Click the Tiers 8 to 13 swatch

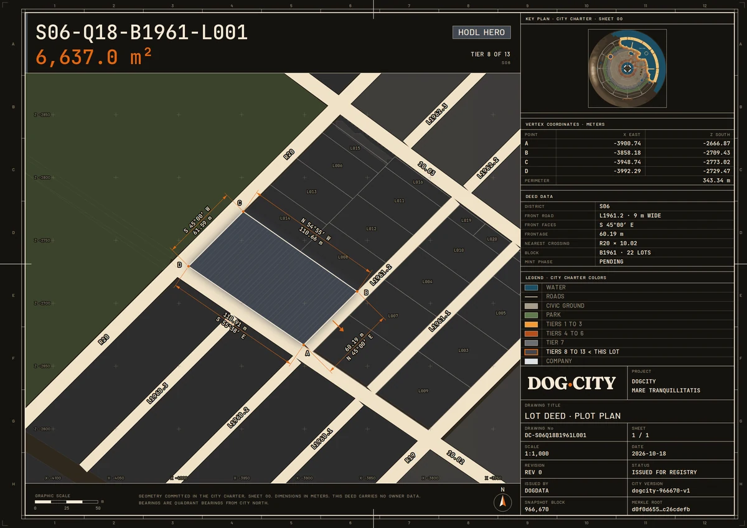coord(531,352)
